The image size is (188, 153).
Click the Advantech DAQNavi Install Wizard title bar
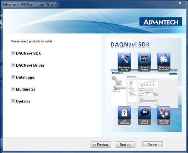point(76,4)
